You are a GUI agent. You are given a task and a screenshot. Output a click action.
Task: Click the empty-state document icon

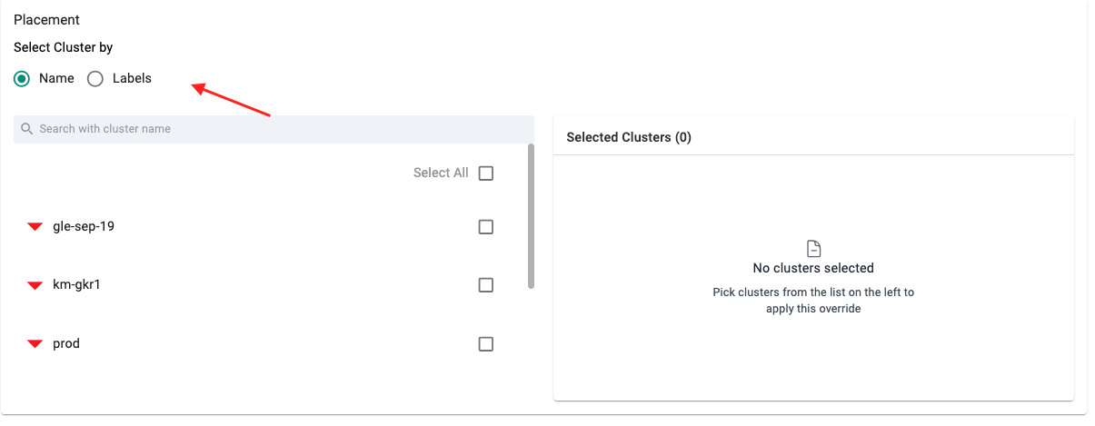tap(813, 248)
